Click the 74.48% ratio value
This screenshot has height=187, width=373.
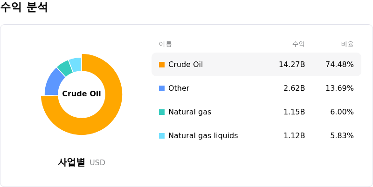[340, 65]
